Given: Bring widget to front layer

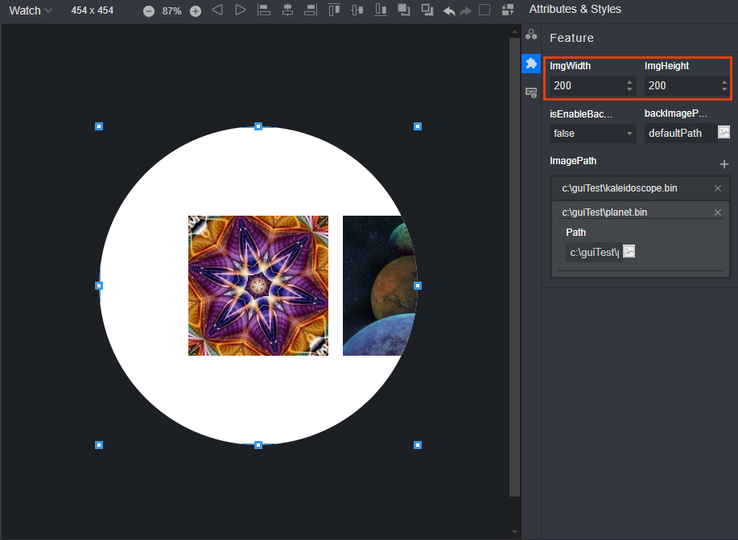Looking at the screenshot, I should [404, 10].
